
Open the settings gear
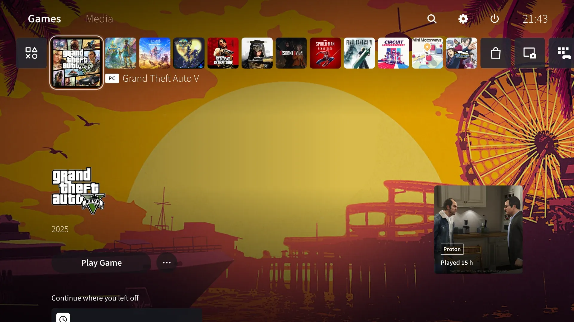point(463,19)
